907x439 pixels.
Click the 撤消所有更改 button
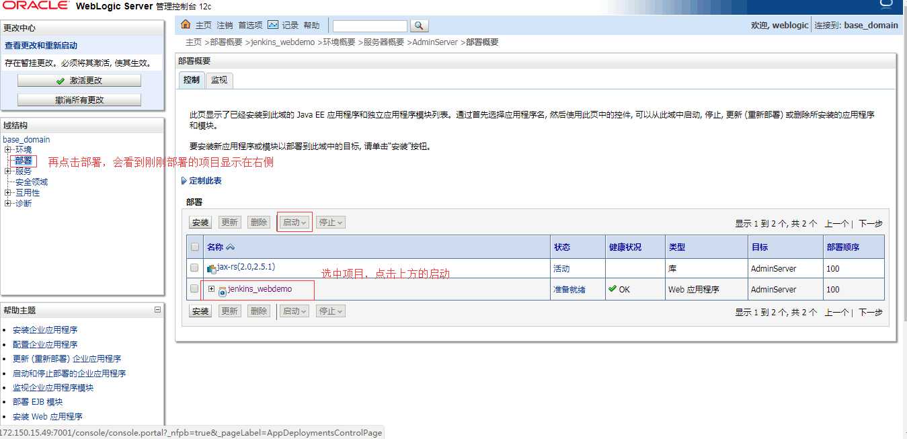pos(79,99)
